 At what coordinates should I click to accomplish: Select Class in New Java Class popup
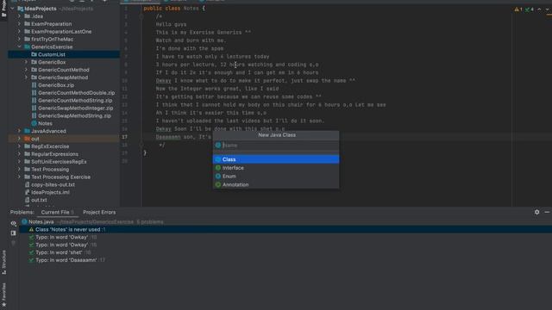[x=276, y=159]
